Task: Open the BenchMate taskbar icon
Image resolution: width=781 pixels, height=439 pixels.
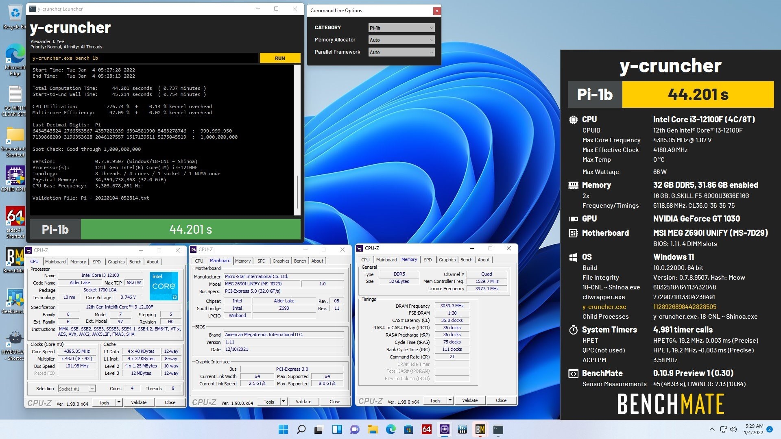Action: [480, 429]
